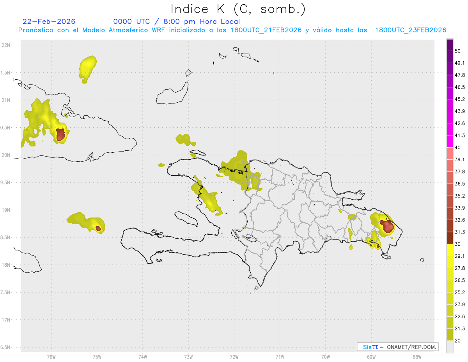Click the color scale value "31.3"
The width and height of the screenshot is (468, 362).
click(460, 232)
